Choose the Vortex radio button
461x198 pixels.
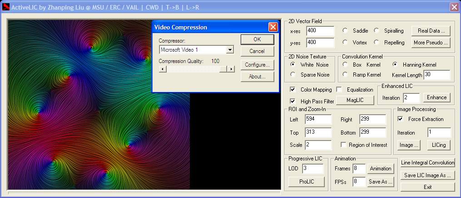[345, 43]
